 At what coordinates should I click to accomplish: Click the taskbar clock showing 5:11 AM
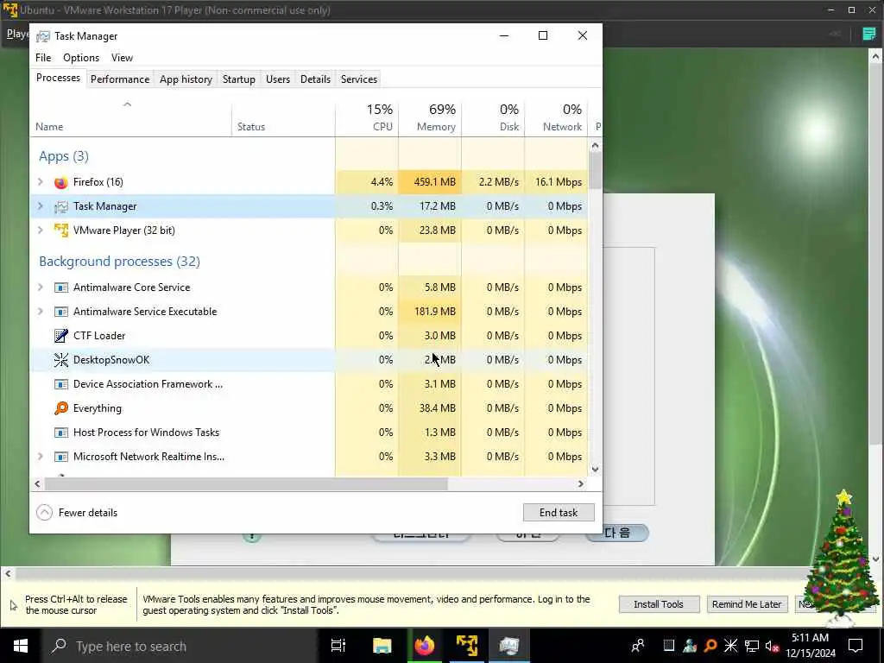[810, 646]
